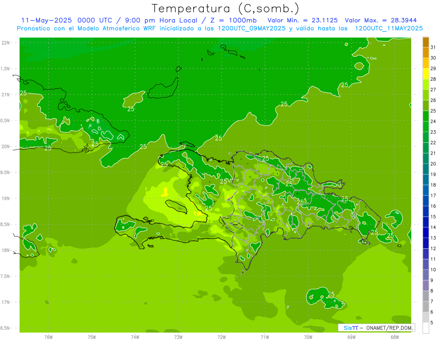Click the 74W longitude axis label
The height and width of the screenshot is (342, 443).
tap(135, 337)
